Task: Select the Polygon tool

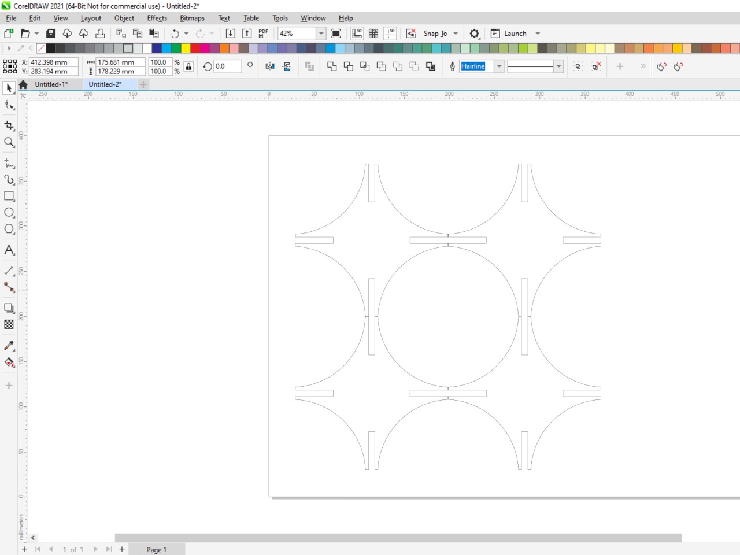Action: (9, 229)
